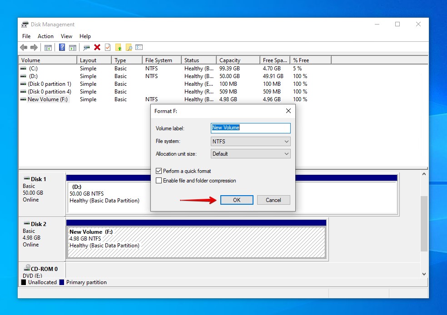This screenshot has width=447, height=315.
Task: Click the Forward arrow toolbar icon
Action: point(34,47)
